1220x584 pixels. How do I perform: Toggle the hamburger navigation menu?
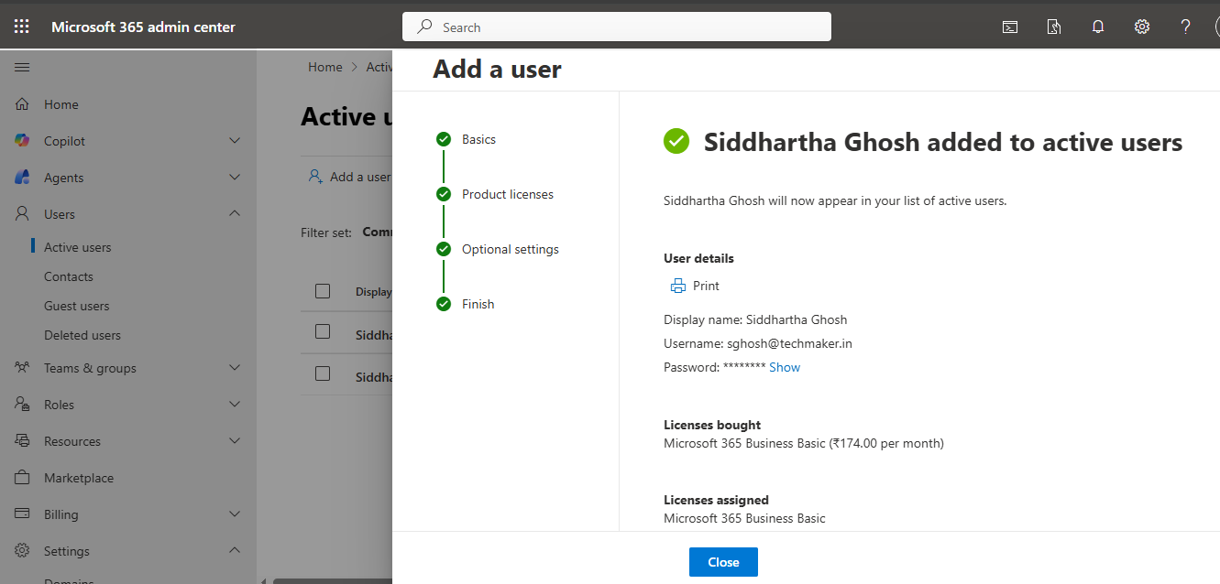tap(22, 67)
